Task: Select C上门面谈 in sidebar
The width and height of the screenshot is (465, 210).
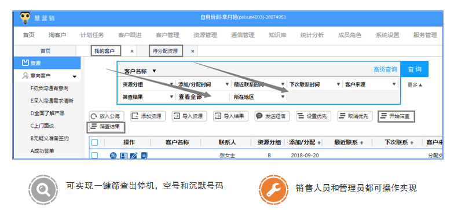Action: tap(42, 126)
